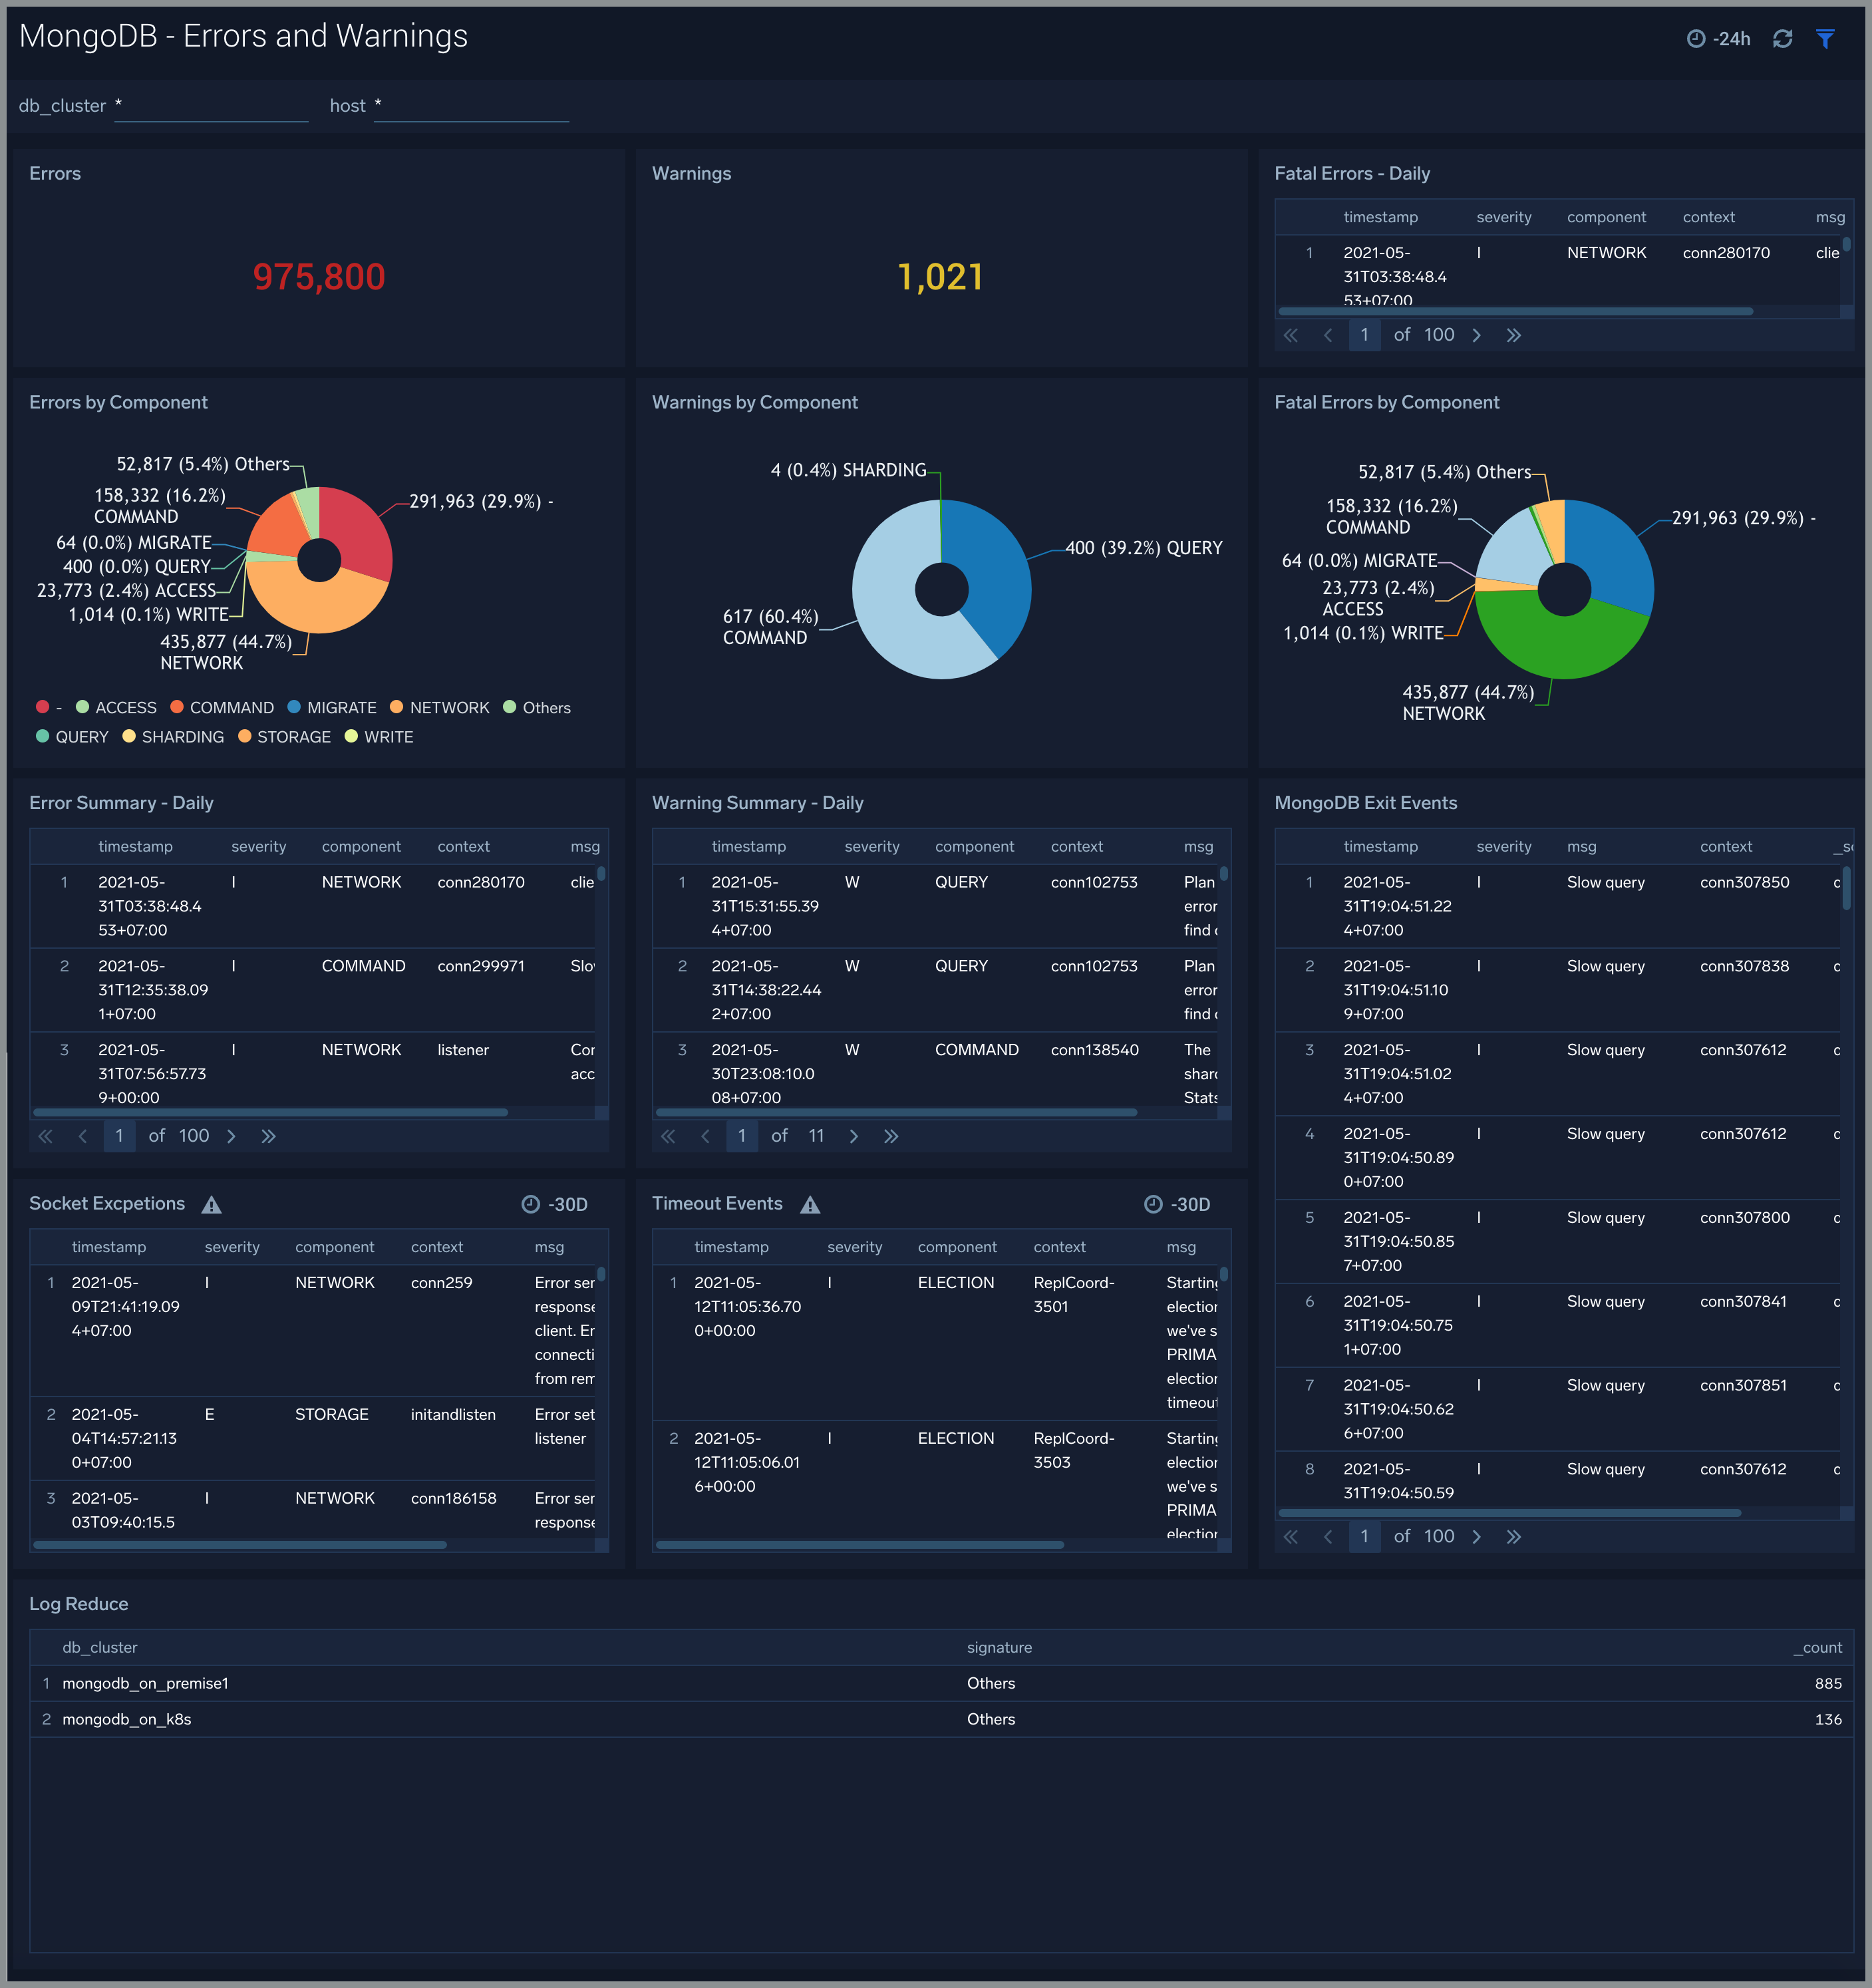Click the clock icon showing -24h
Viewport: 1872px width, 1988px height.
coord(1692,35)
